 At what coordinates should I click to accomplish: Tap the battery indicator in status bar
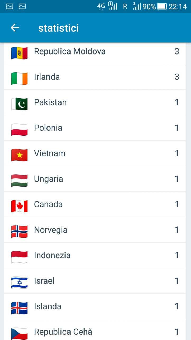pyautogui.click(x=162, y=7)
